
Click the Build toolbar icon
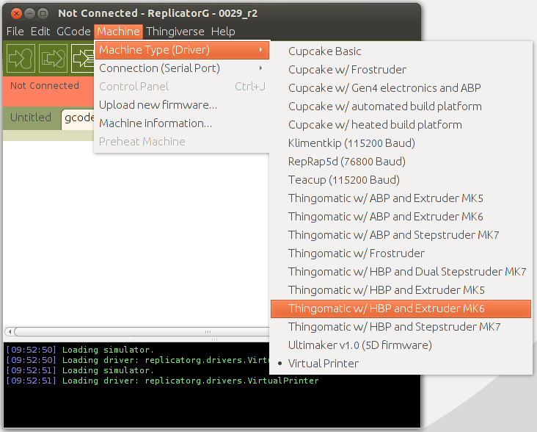21,58
